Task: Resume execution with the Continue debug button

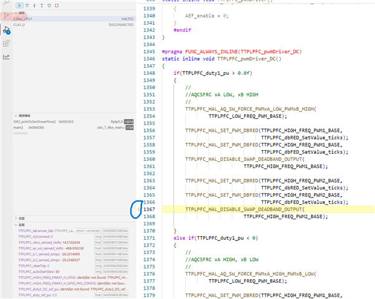Action: point(19,5)
